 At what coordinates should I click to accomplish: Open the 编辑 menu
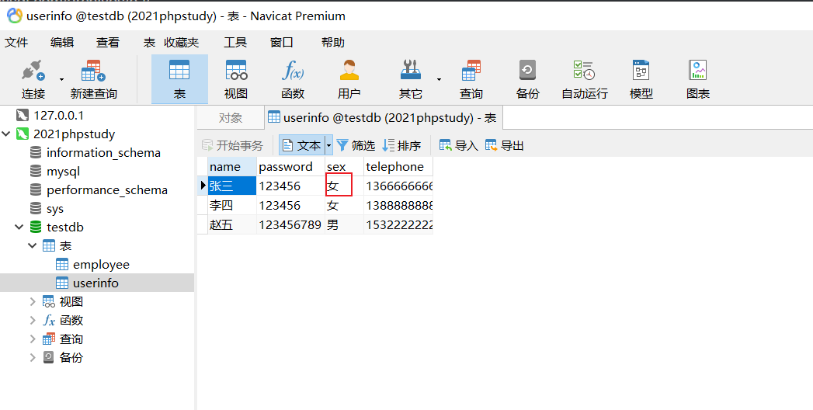[x=62, y=43]
